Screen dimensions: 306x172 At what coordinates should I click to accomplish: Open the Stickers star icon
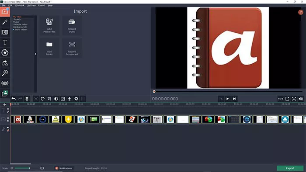point(5,52)
